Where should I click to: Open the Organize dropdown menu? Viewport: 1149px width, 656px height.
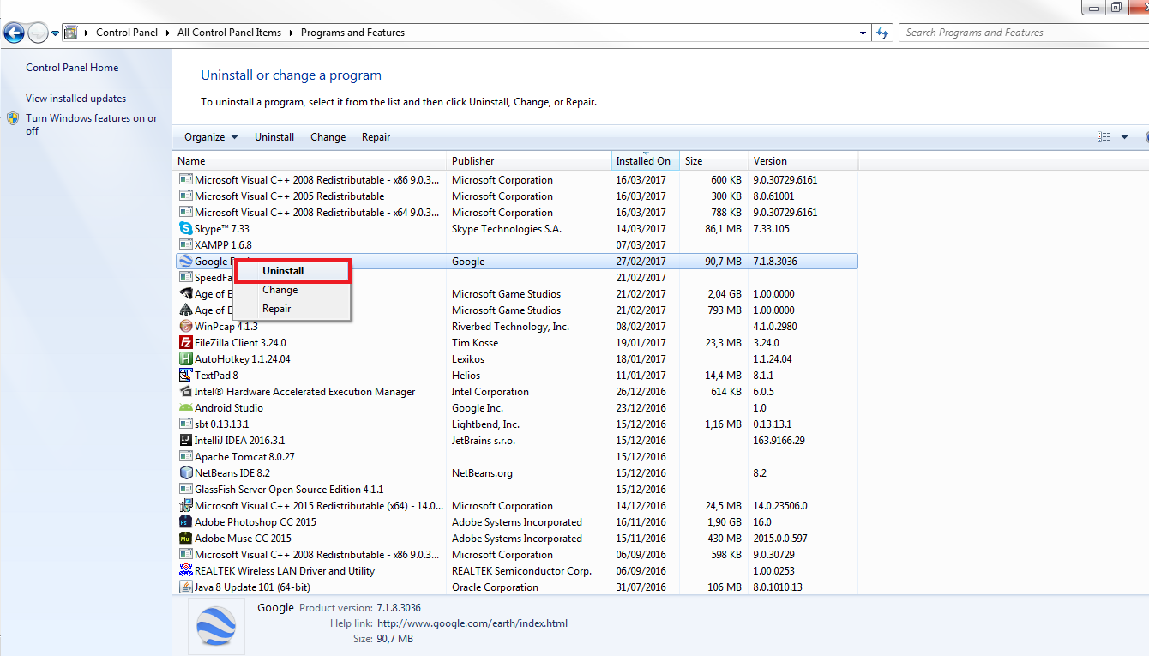pos(210,137)
